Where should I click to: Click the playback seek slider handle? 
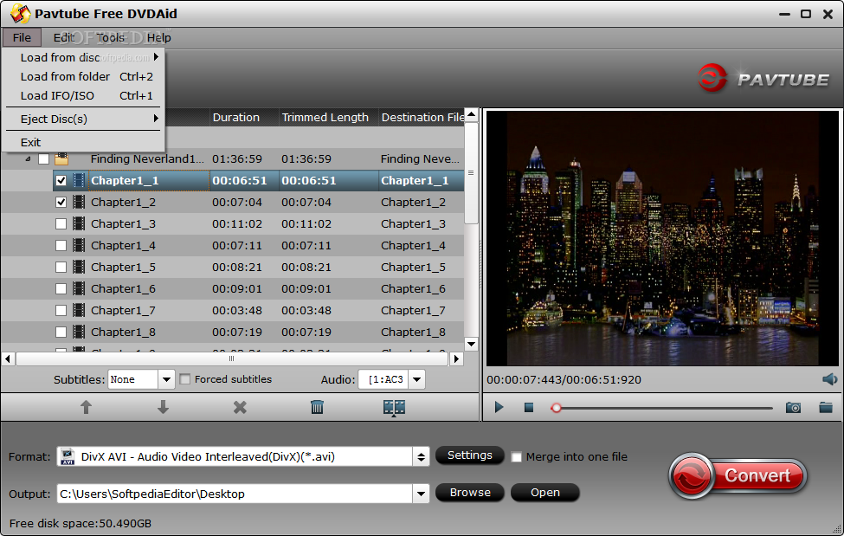(x=556, y=408)
